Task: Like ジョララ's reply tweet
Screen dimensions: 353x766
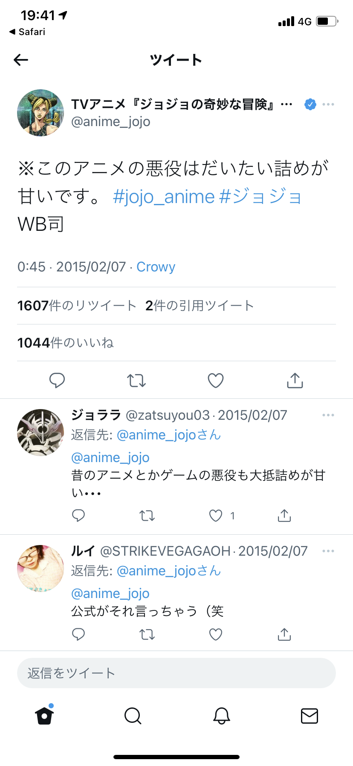Action: tap(216, 516)
